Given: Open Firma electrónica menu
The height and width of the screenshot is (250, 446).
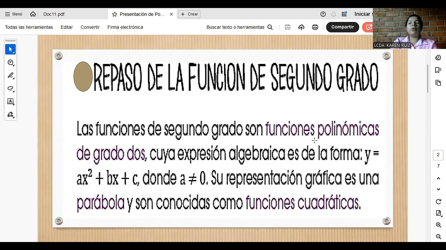Looking at the screenshot, I should pos(125,27).
